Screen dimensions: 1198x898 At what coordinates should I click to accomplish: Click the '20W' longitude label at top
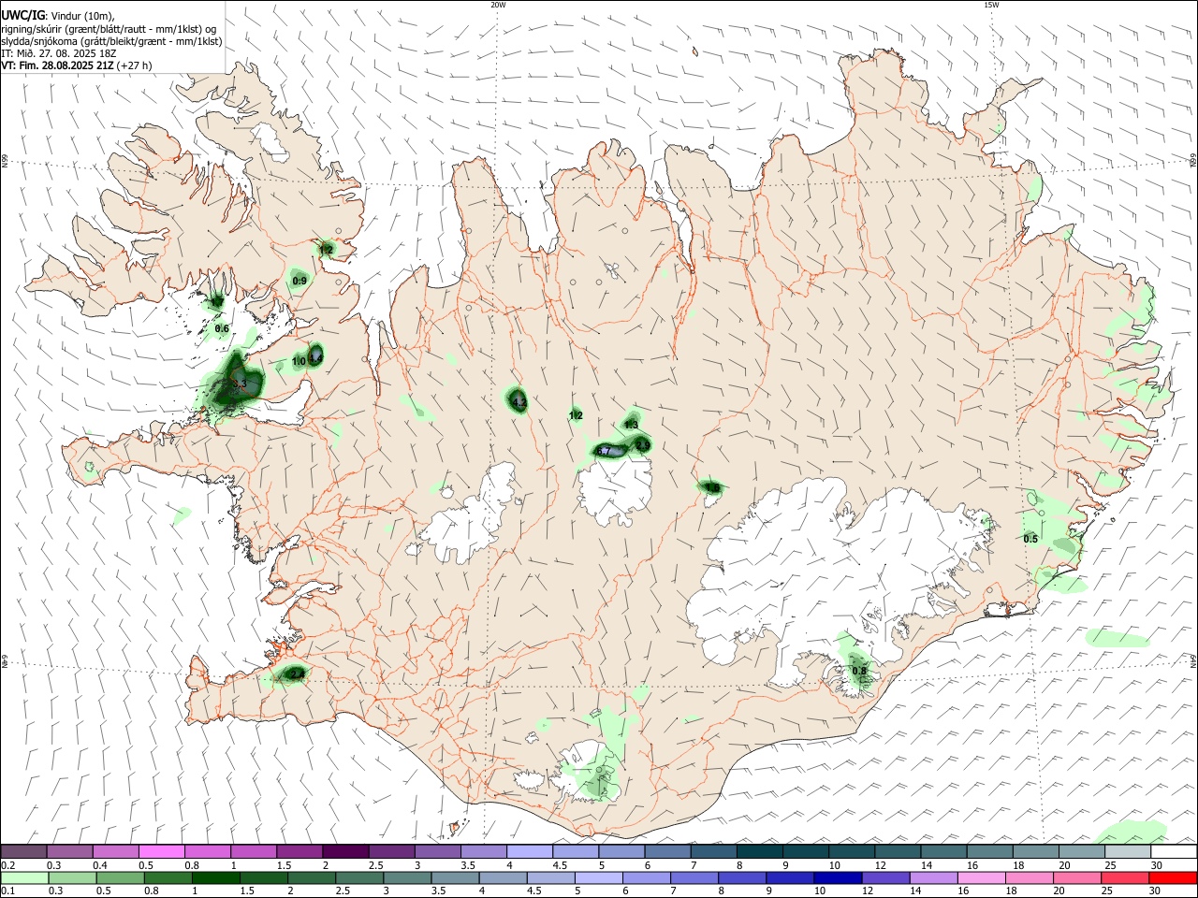point(498,5)
